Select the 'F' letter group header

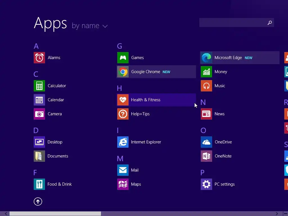[35, 172]
